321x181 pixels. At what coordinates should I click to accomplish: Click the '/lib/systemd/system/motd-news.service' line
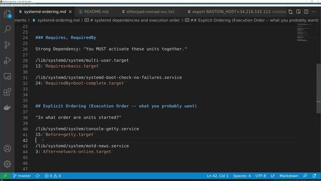(82, 146)
